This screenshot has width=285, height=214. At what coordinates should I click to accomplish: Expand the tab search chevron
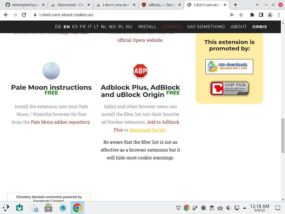257,5
